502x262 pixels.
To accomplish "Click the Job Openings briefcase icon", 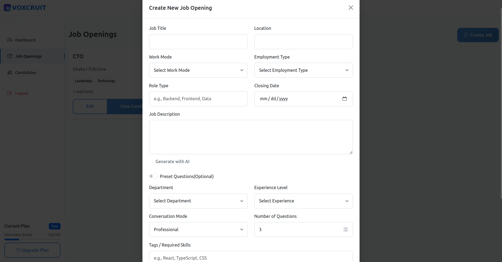I will 10,56.
